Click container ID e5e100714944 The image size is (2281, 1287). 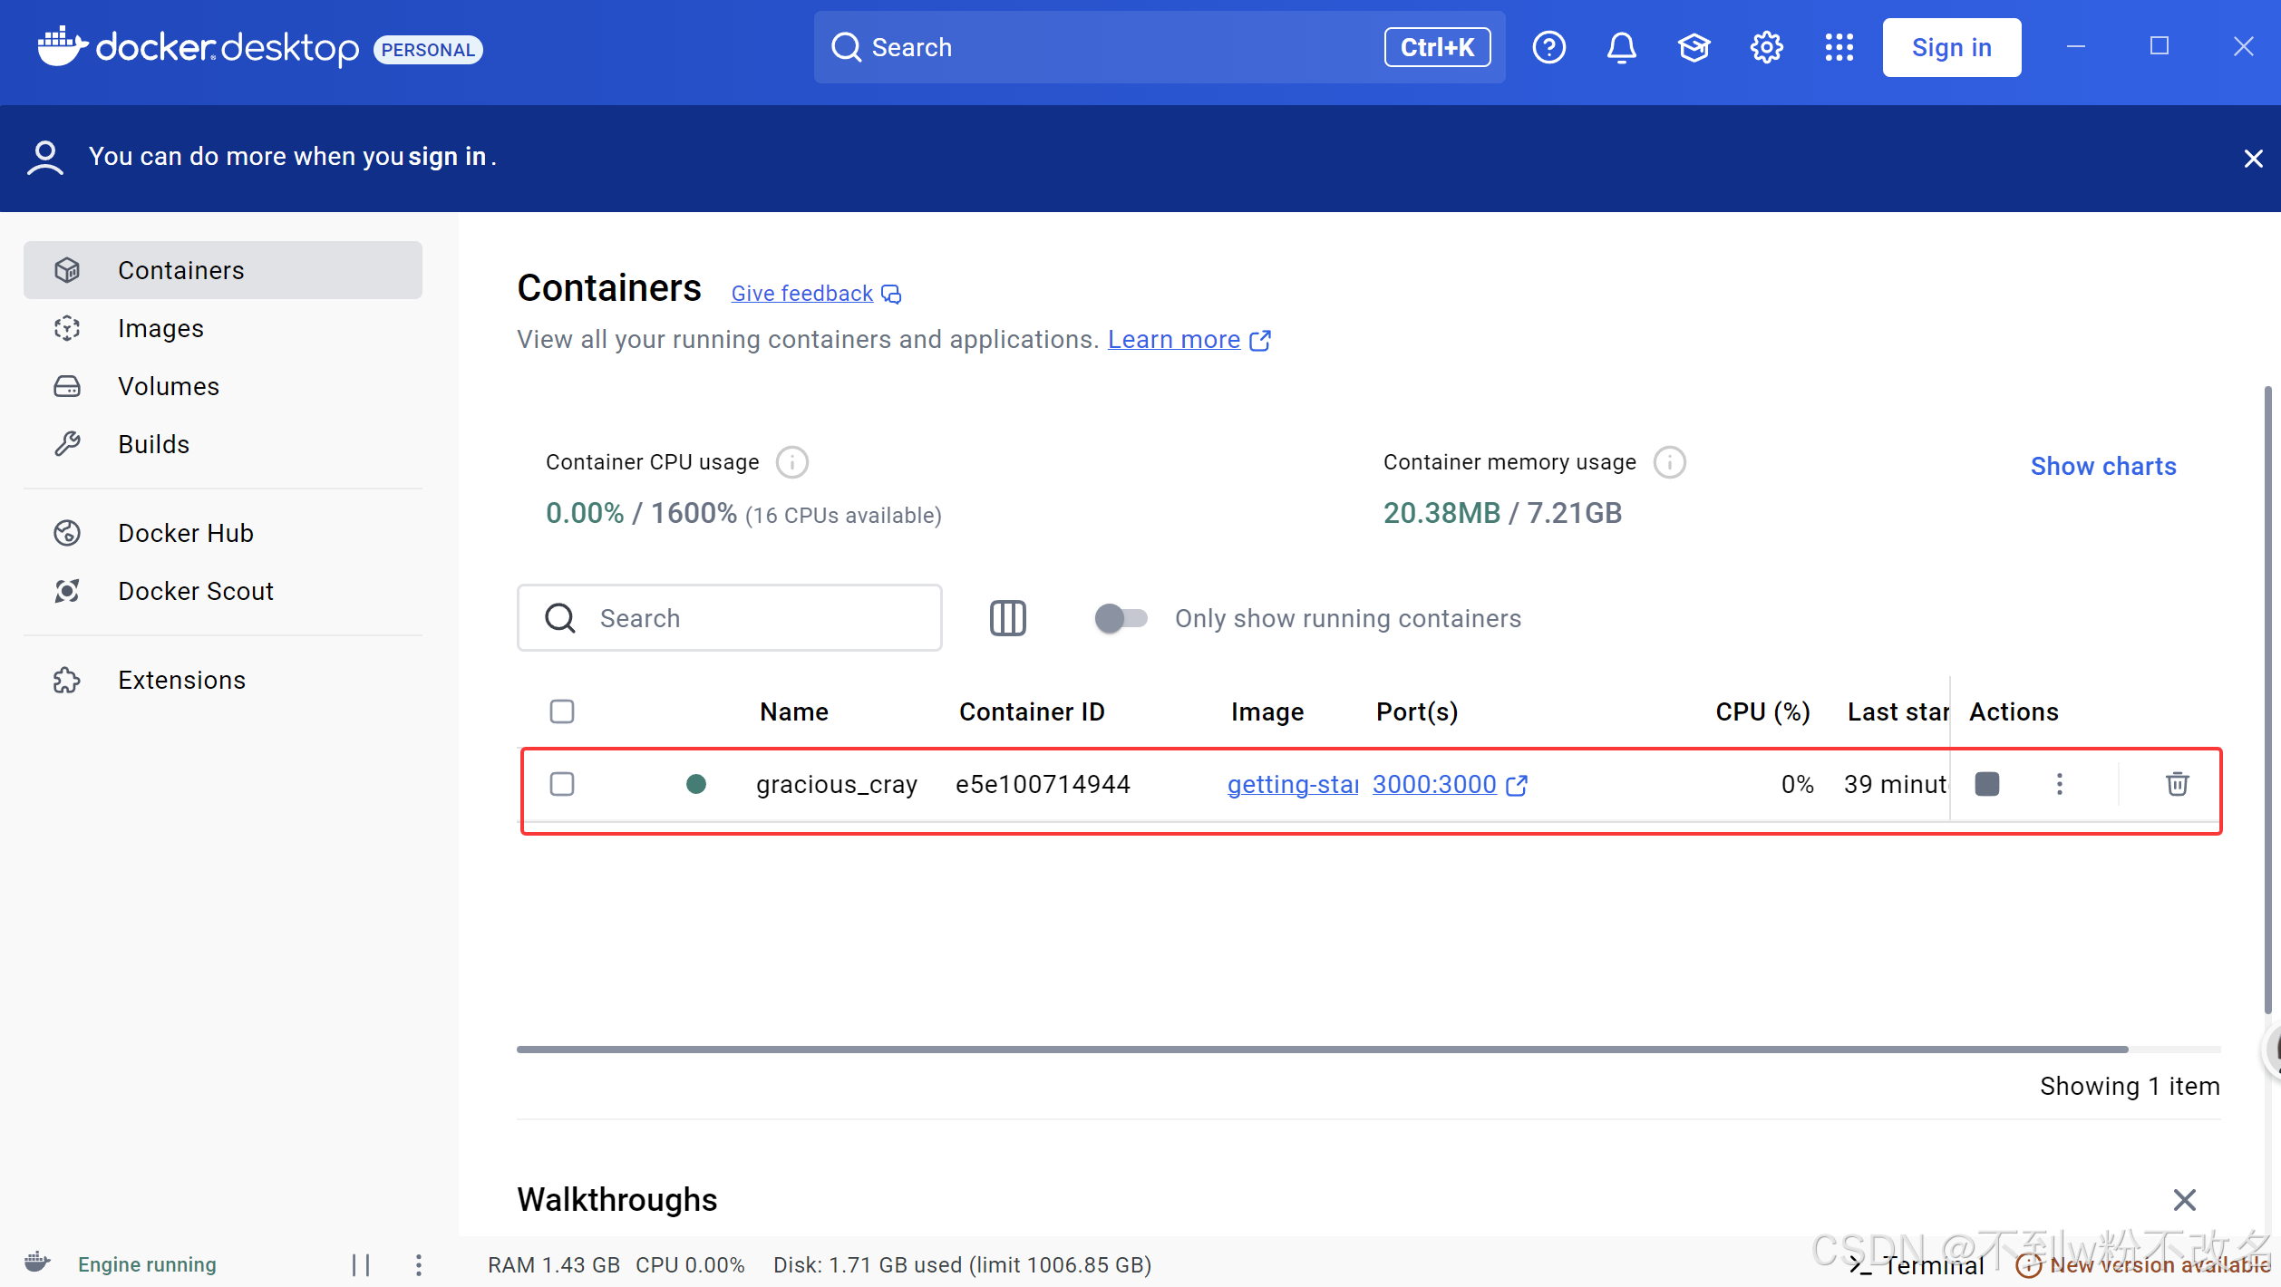[1043, 785]
